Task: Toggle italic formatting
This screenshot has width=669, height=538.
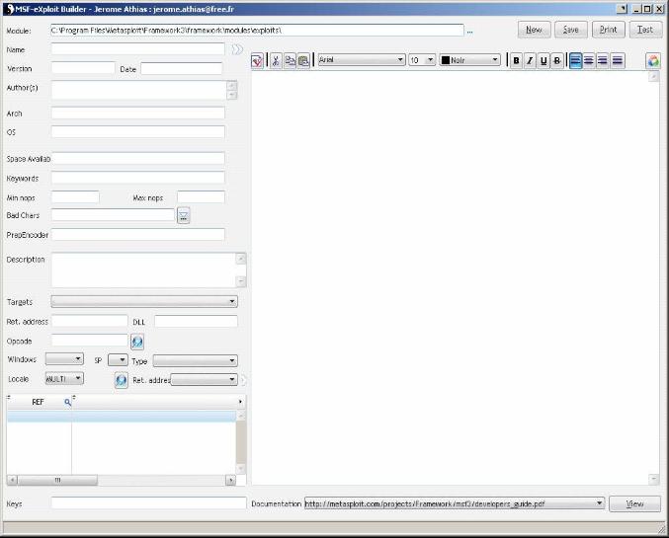Action: pyautogui.click(x=530, y=60)
